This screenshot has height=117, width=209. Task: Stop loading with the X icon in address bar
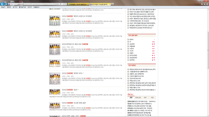(66, 4)
